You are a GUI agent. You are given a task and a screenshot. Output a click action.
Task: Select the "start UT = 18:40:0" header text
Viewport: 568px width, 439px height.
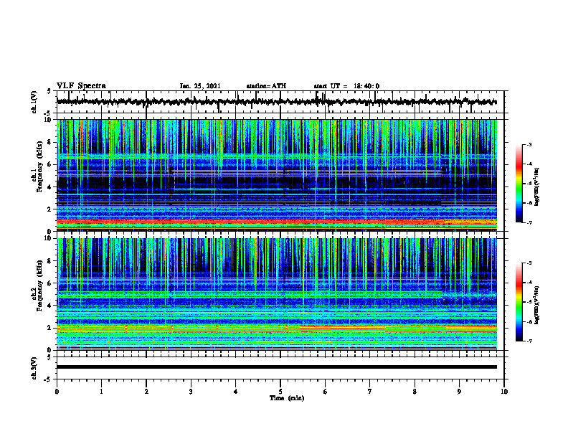tap(346, 86)
